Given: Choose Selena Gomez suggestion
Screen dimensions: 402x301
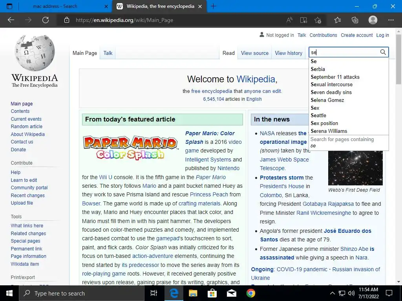Looking at the screenshot, I should click(349, 100).
